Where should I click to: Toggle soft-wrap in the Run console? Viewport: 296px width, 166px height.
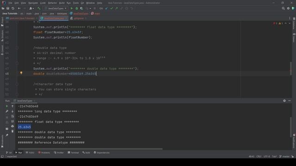point(12,116)
